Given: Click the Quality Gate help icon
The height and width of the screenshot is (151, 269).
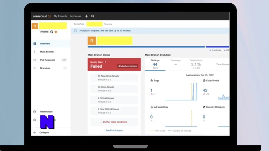Looking at the screenshot, I should (105, 62).
